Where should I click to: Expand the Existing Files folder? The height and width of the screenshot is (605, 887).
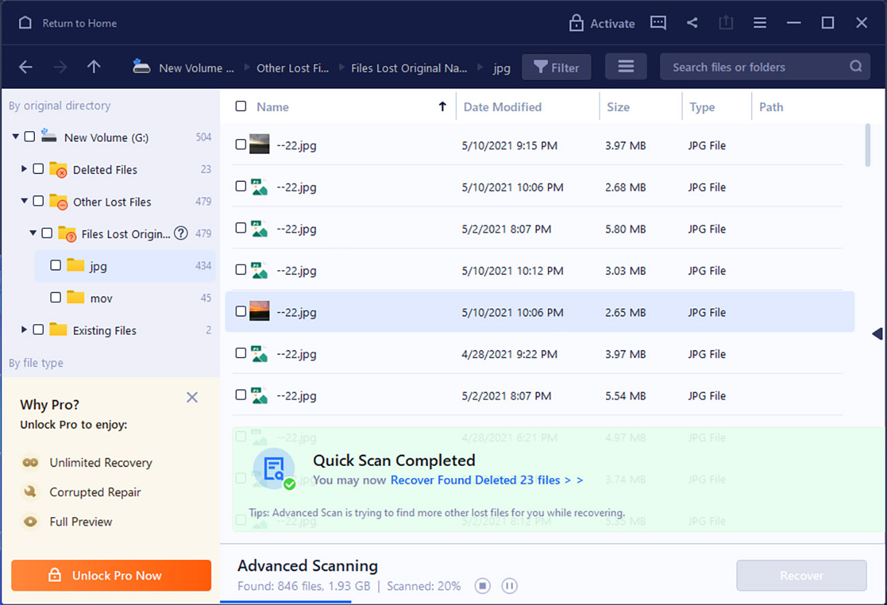[x=24, y=329]
